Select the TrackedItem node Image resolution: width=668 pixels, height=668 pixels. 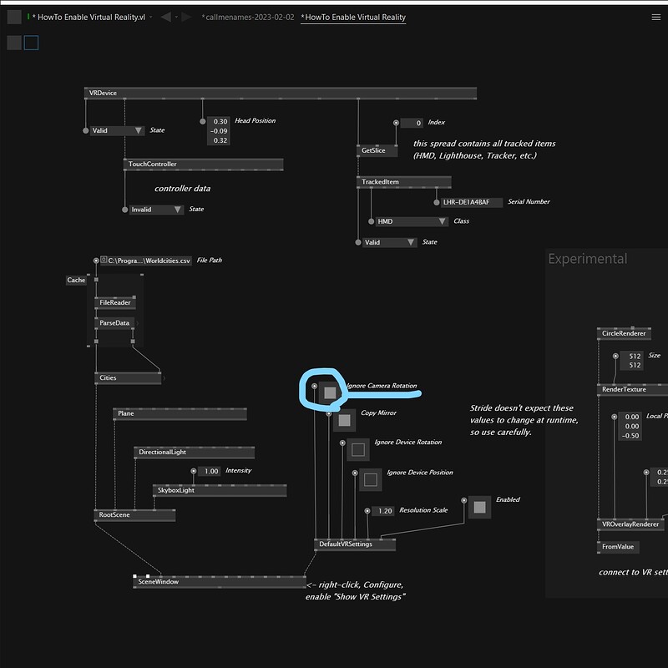click(403, 182)
